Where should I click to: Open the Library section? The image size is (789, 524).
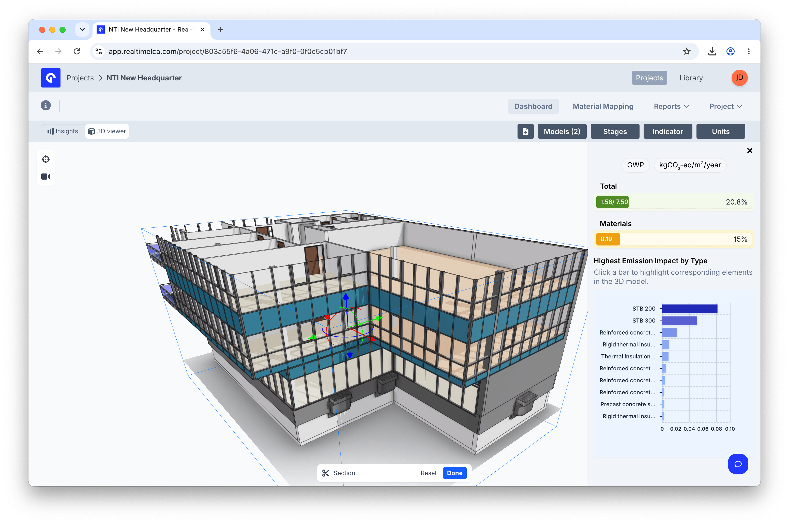pos(691,78)
